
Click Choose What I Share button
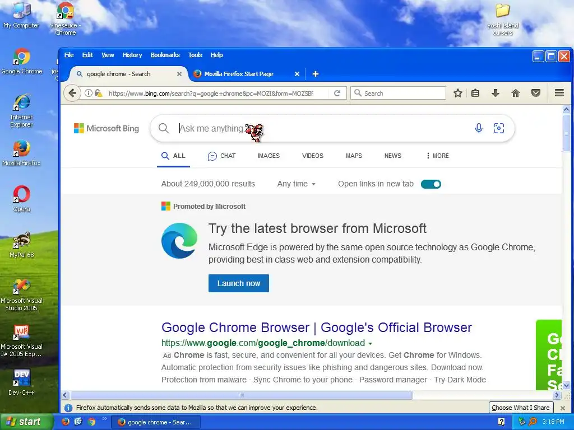pyautogui.click(x=521, y=408)
